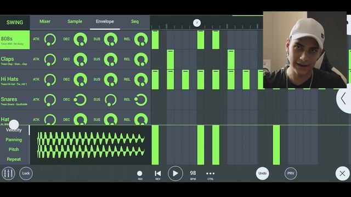The height and width of the screenshot is (197, 351).
Task: Select the Hat channel
Action: pos(15,118)
